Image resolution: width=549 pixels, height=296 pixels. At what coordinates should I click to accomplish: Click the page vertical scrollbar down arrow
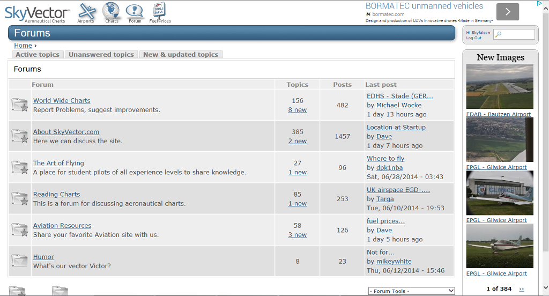tap(545, 287)
